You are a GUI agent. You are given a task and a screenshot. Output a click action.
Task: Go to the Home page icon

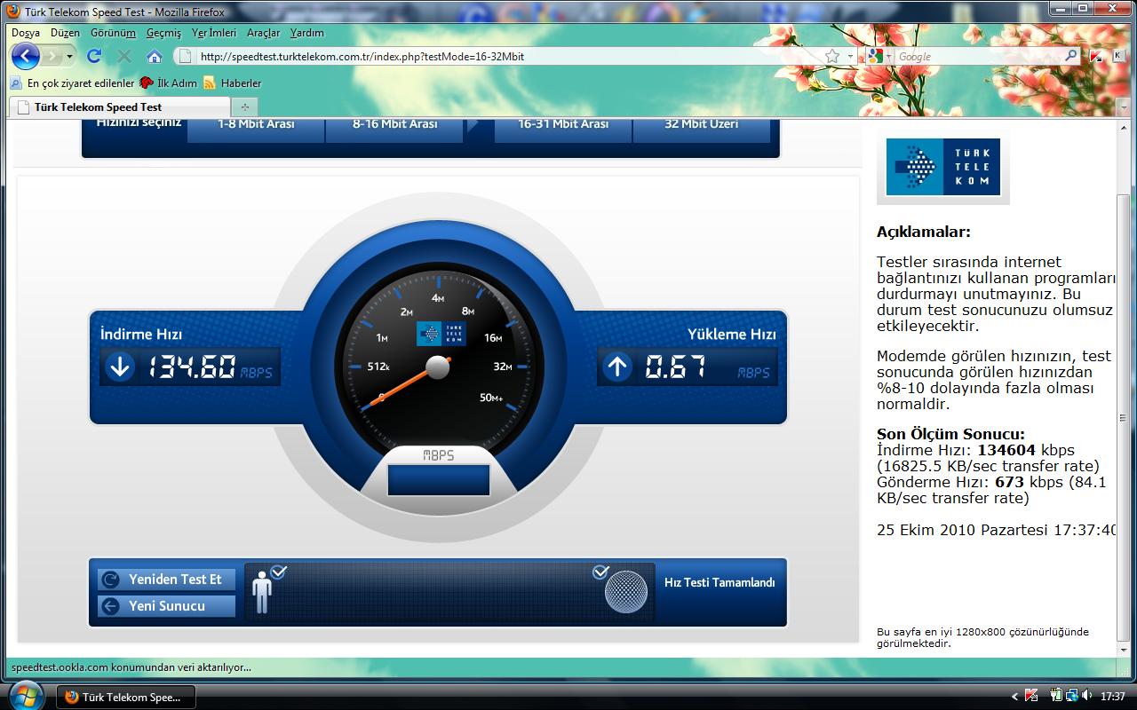click(154, 56)
